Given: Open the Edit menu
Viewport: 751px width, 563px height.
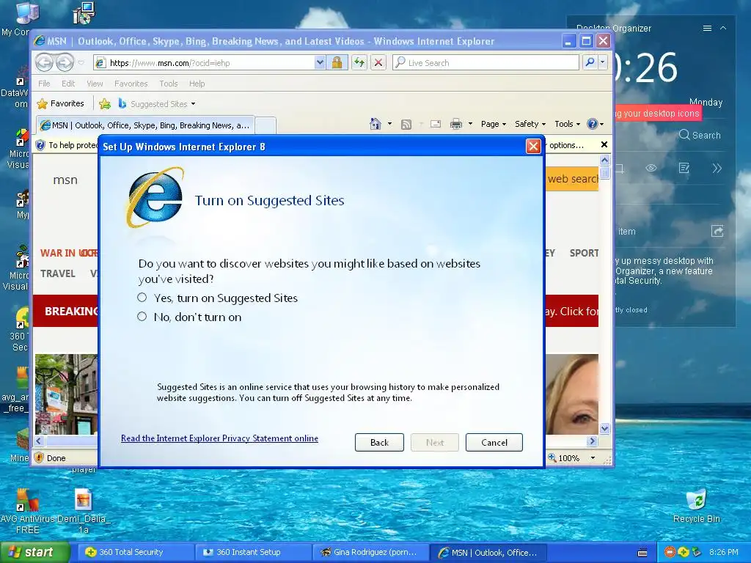Looking at the screenshot, I should [68, 84].
